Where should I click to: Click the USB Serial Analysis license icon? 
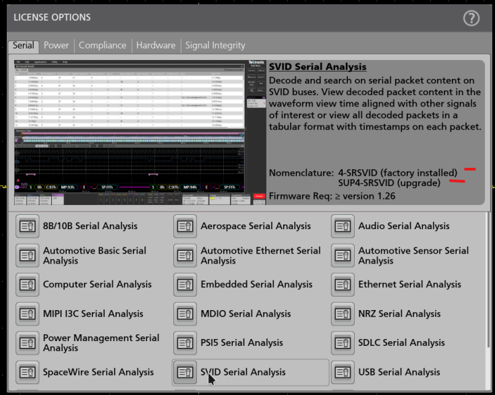[x=343, y=372]
